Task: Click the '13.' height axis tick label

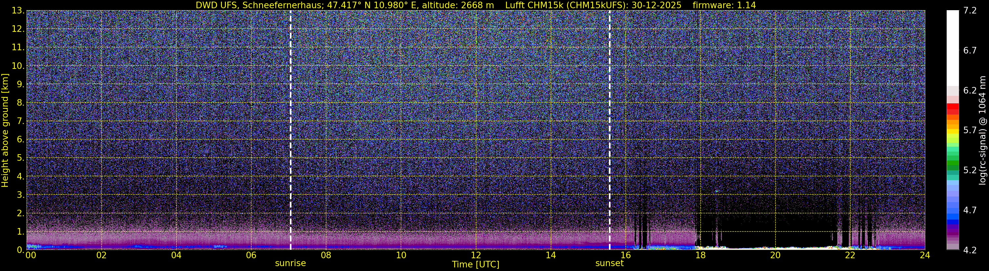Action: click(18, 10)
